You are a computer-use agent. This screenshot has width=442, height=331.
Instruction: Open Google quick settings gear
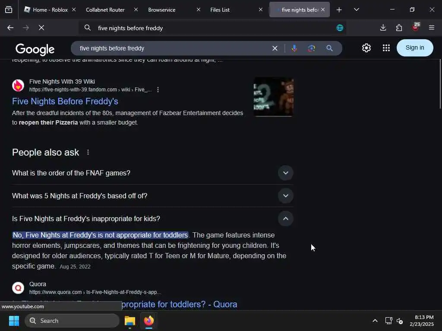point(366,48)
